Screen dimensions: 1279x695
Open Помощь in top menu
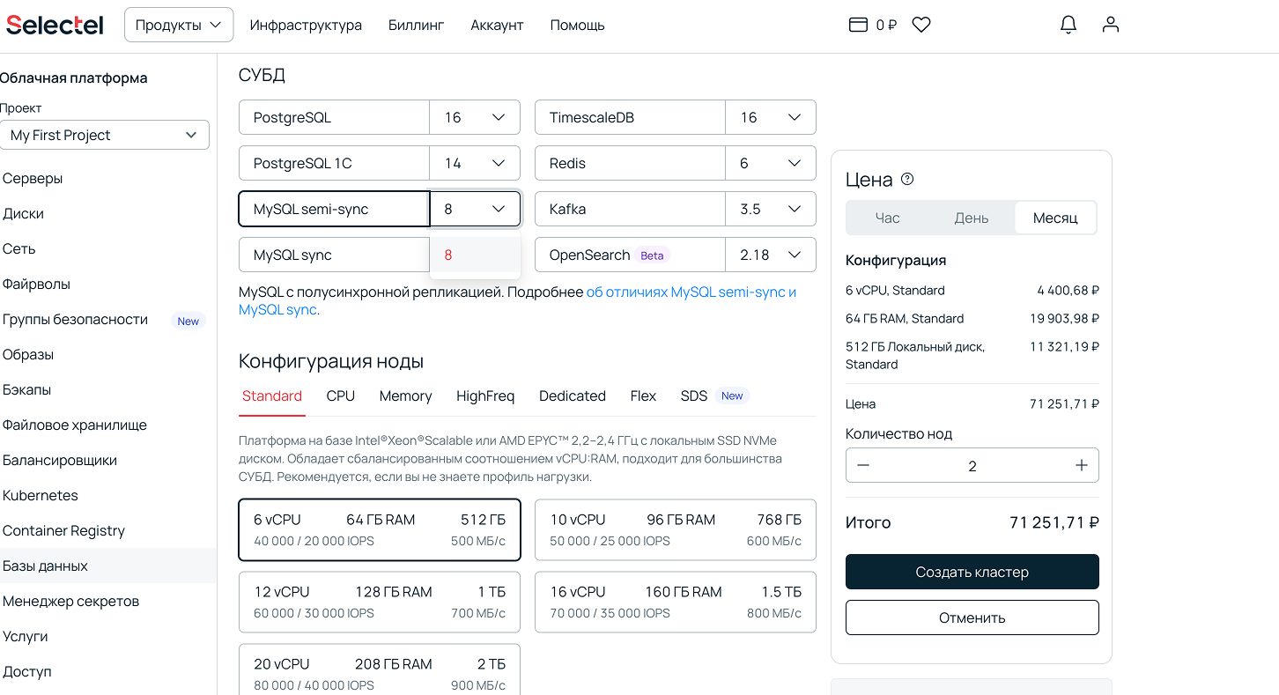577,25
